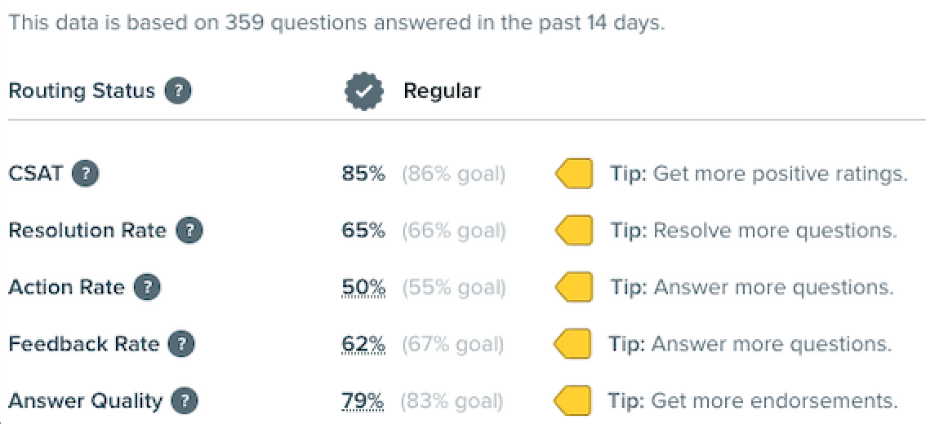The height and width of the screenshot is (424, 926).
Task: Select the Answer Quality yellow tip tag
Action: 572,401
